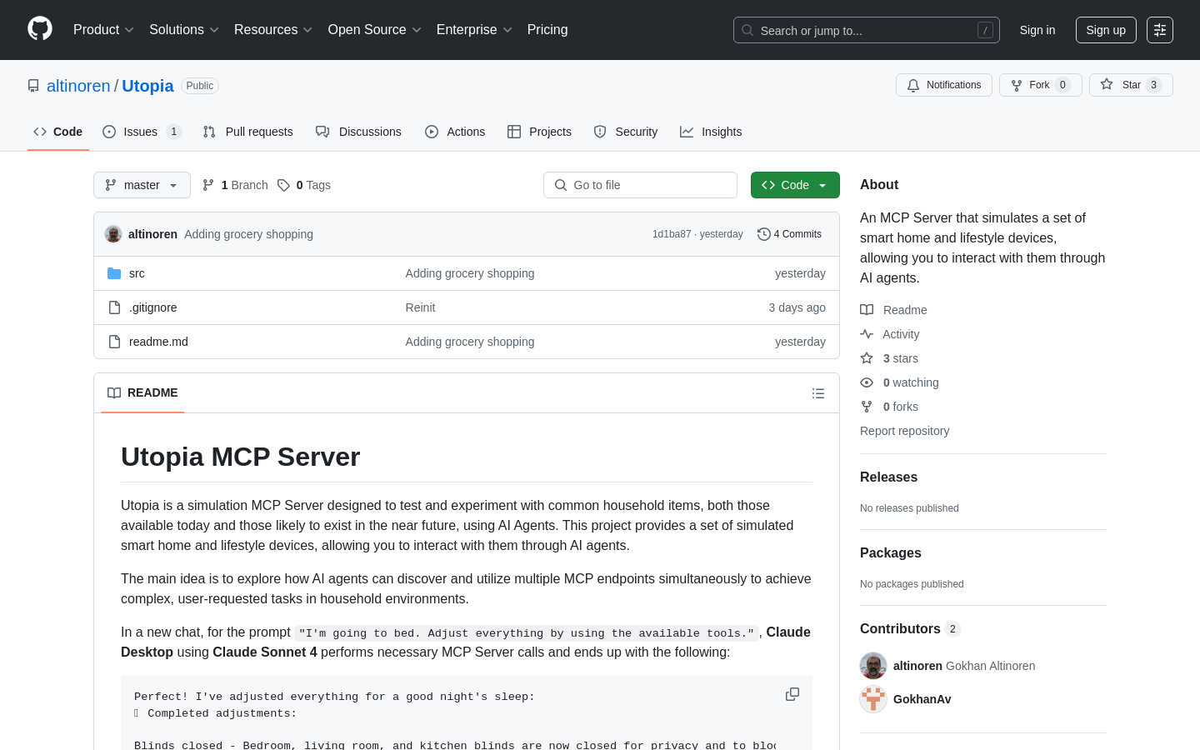Expand the Enterprise menu
The height and width of the screenshot is (750, 1200).
click(474, 29)
